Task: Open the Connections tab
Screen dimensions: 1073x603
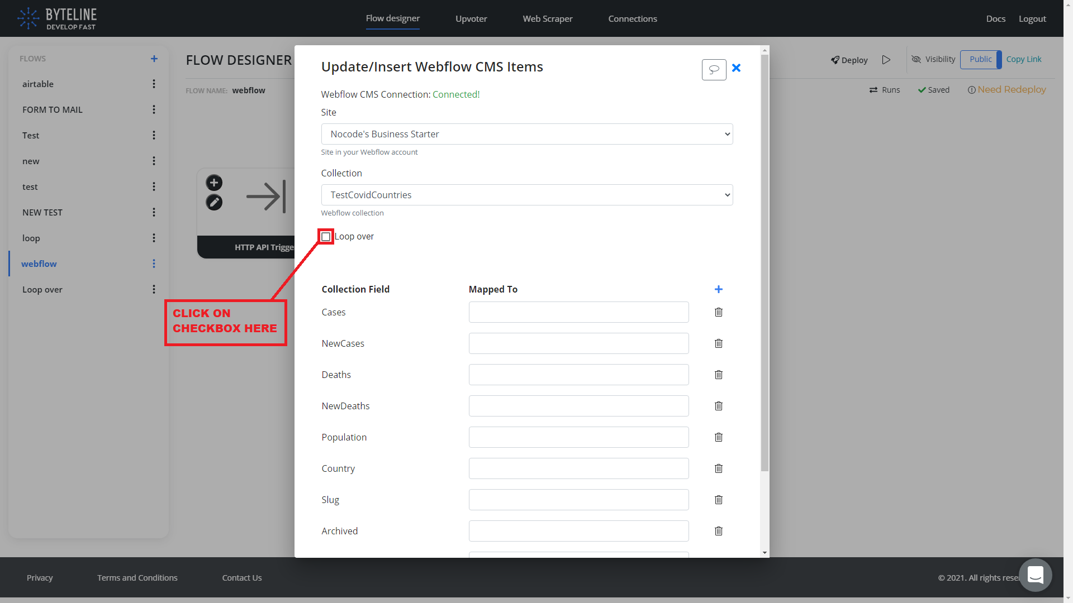Action: click(x=633, y=18)
